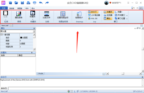The height and width of the screenshot is (93, 144).
Task: Collapse the 一般设置 tree section
Action: coord(2,35)
